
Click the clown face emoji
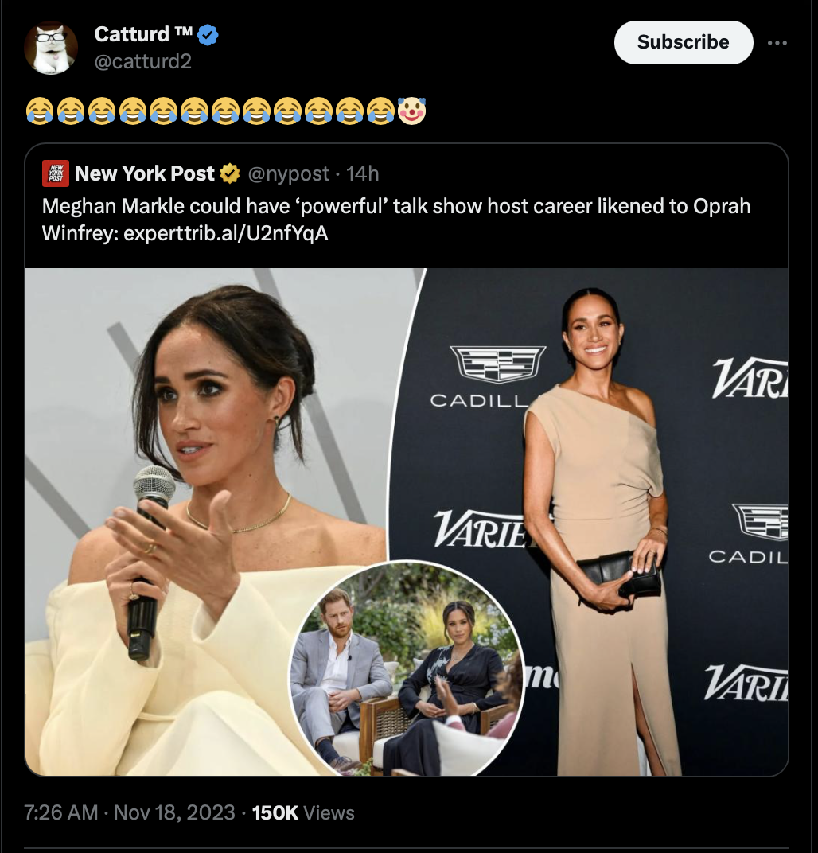click(411, 111)
